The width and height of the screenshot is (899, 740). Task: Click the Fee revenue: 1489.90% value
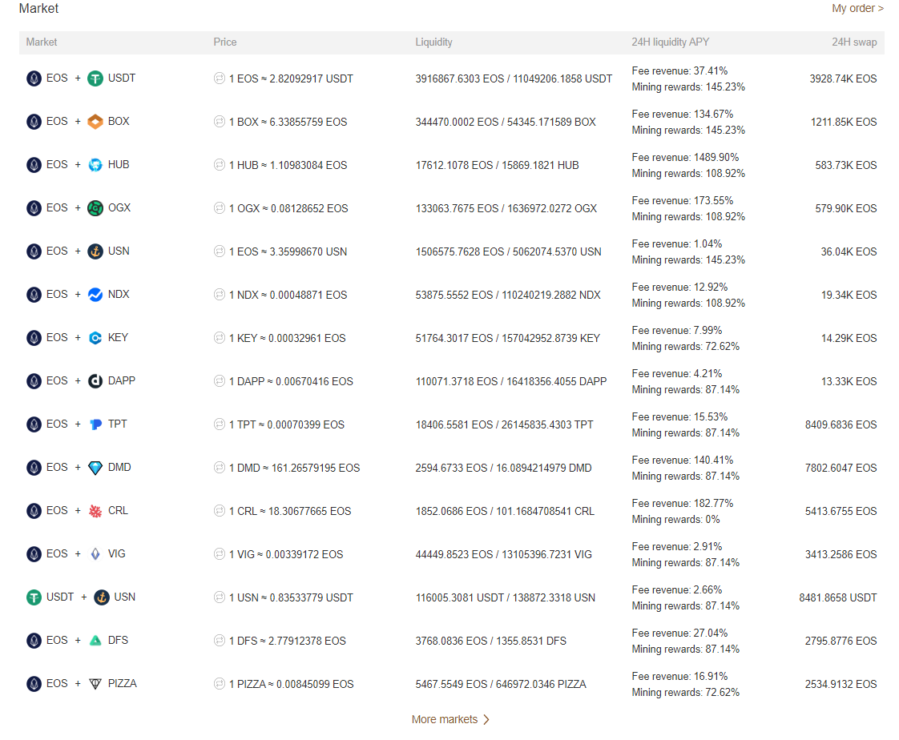685,157
